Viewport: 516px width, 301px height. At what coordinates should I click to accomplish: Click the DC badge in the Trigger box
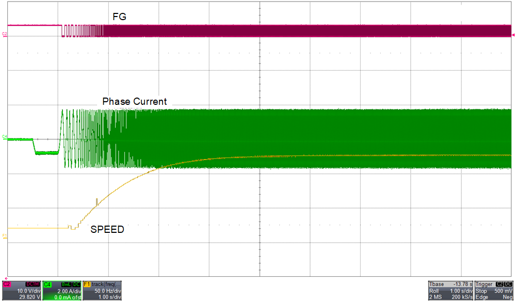507,283
